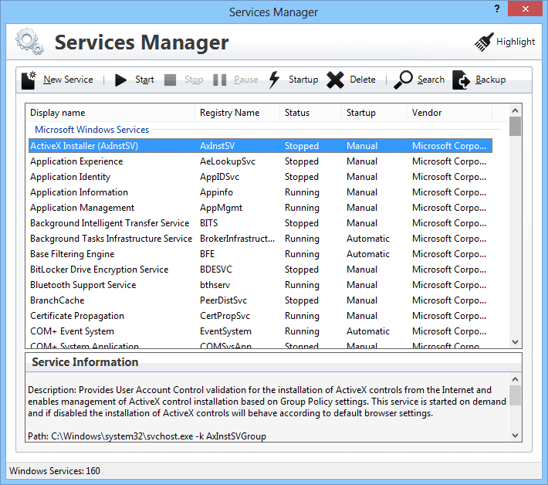Click the Search label button
The width and height of the screenshot is (548, 485).
(x=431, y=80)
